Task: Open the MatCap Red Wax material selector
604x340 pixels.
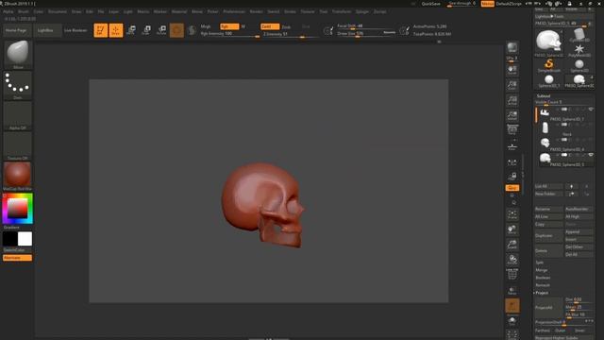Action: coord(18,177)
